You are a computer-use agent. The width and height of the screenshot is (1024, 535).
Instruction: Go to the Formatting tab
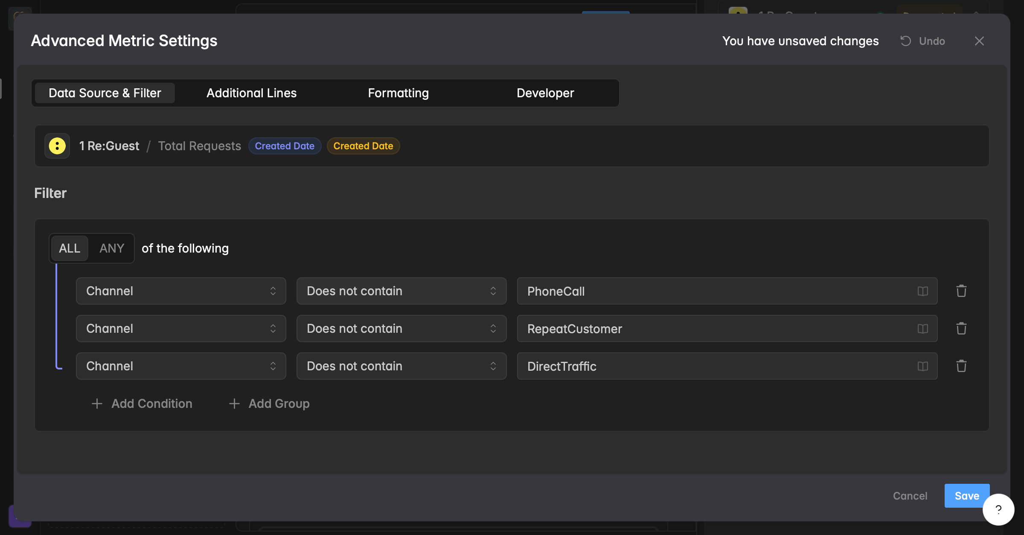(x=399, y=93)
